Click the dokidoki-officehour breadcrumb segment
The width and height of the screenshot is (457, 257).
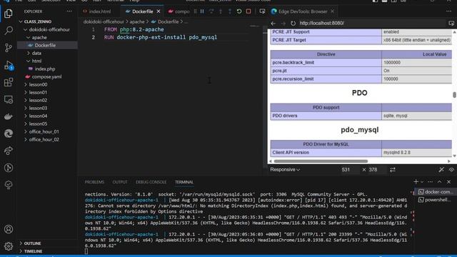[104, 21]
